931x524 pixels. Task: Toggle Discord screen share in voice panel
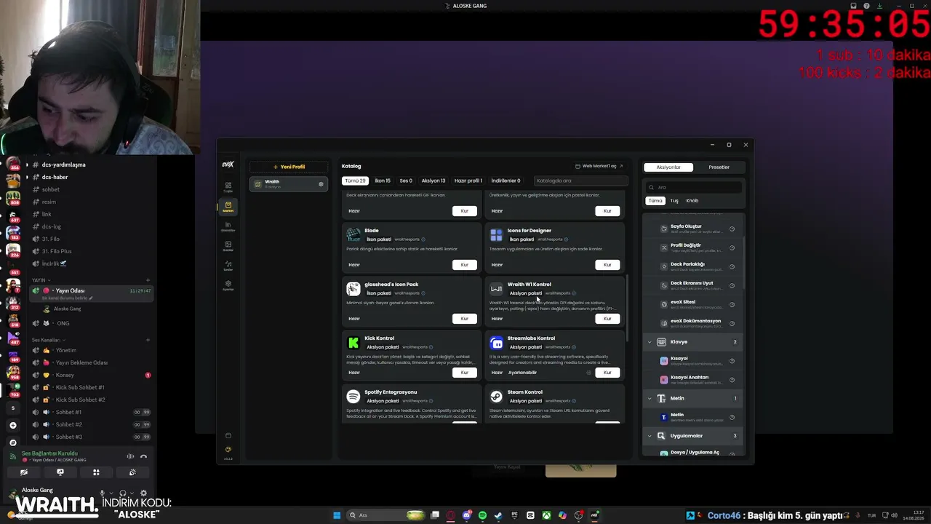60,472
